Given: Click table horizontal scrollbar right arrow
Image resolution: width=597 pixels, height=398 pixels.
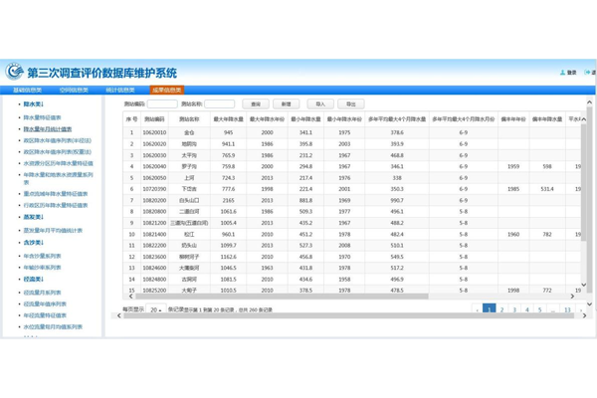Looking at the screenshot, I should (572, 296).
